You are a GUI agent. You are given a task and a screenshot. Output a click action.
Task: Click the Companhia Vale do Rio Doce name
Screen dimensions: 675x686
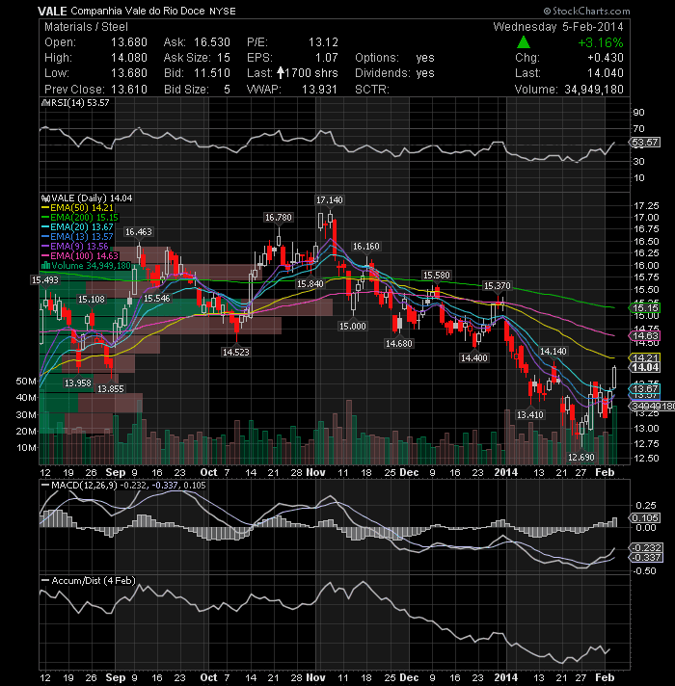click(x=138, y=11)
